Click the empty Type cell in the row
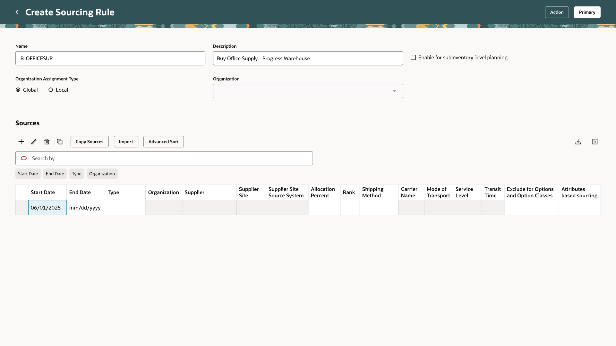This screenshot has height=346, width=616. (125, 208)
